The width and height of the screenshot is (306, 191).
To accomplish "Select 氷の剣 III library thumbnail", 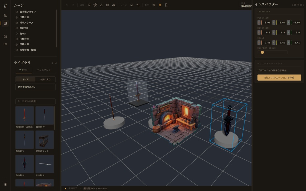I will (45, 164).
